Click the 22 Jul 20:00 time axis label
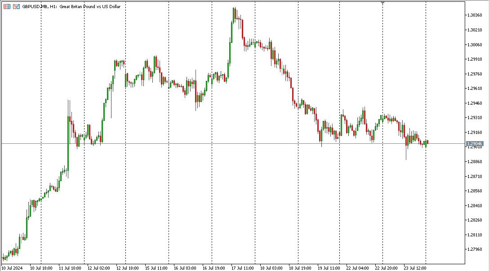The height and width of the screenshot is (271, 489). pos(386,268)
